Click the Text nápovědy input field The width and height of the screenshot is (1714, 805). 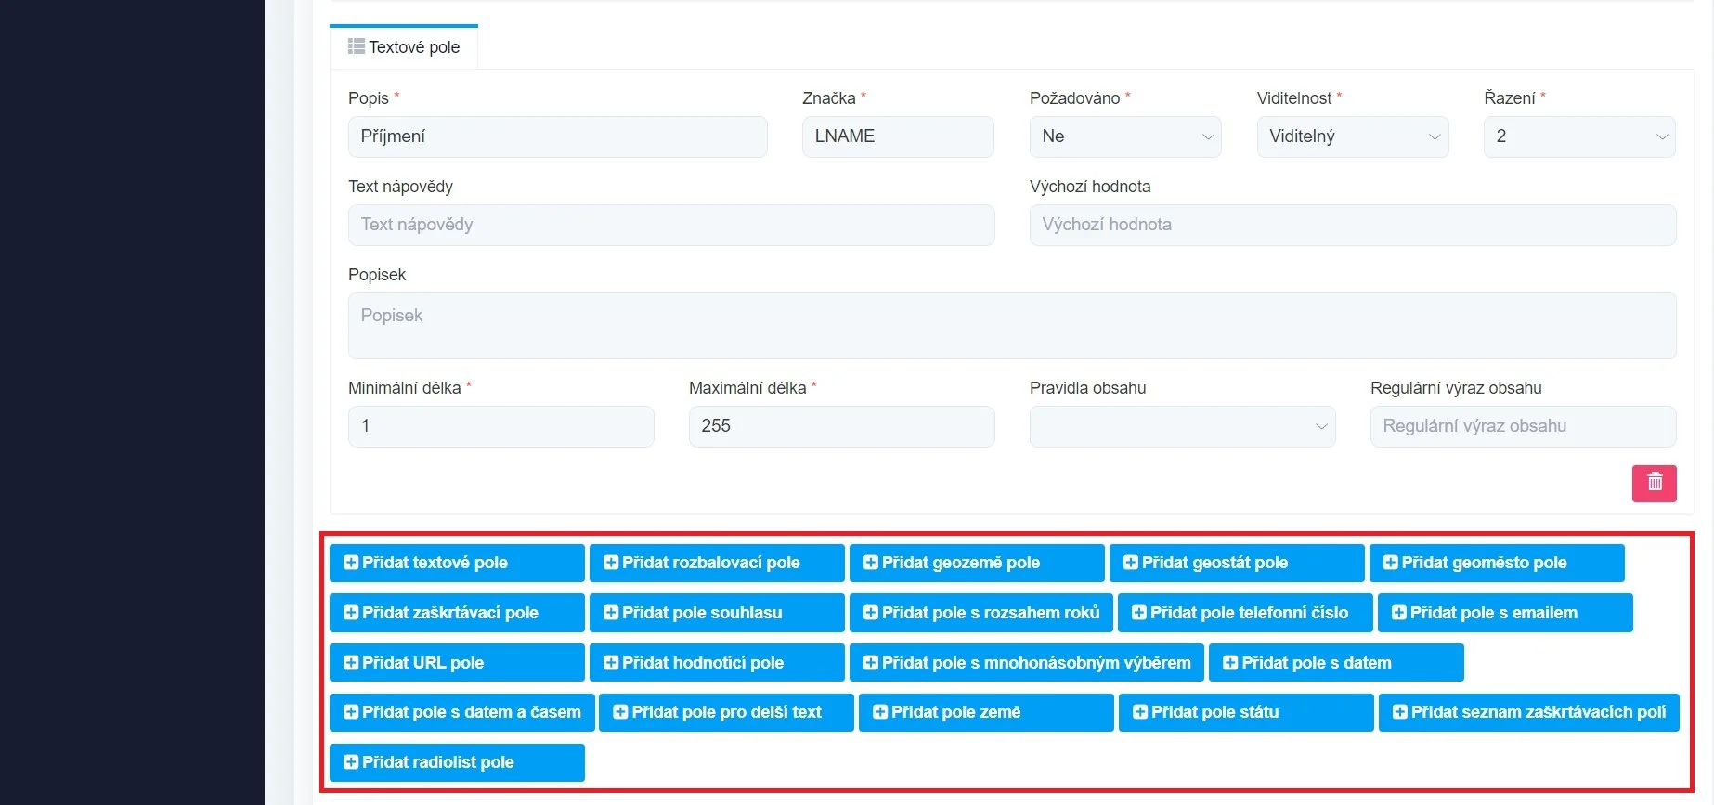[x=670, y=225]
